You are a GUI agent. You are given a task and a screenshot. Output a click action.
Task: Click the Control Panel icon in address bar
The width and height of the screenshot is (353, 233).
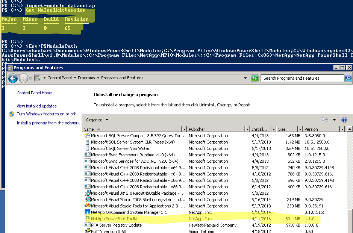tap(37, 78)
